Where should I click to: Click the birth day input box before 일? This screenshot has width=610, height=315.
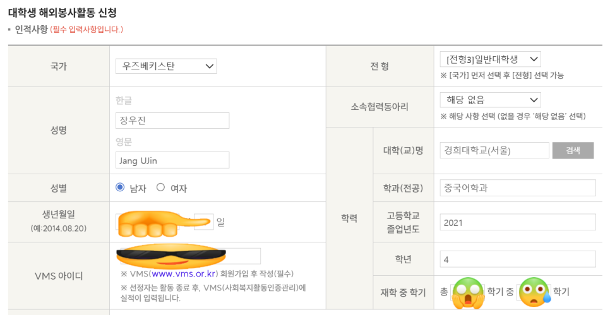[x=204, y=222]
